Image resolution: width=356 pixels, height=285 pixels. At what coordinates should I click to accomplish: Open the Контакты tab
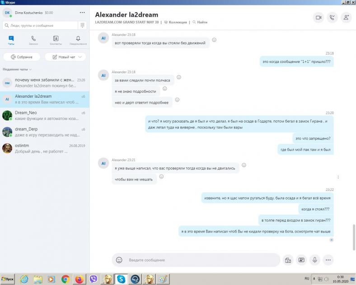[56, 40]
